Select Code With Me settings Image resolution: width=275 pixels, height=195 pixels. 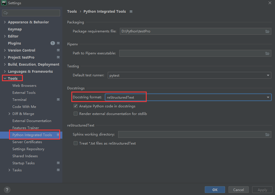click(24, 107)
